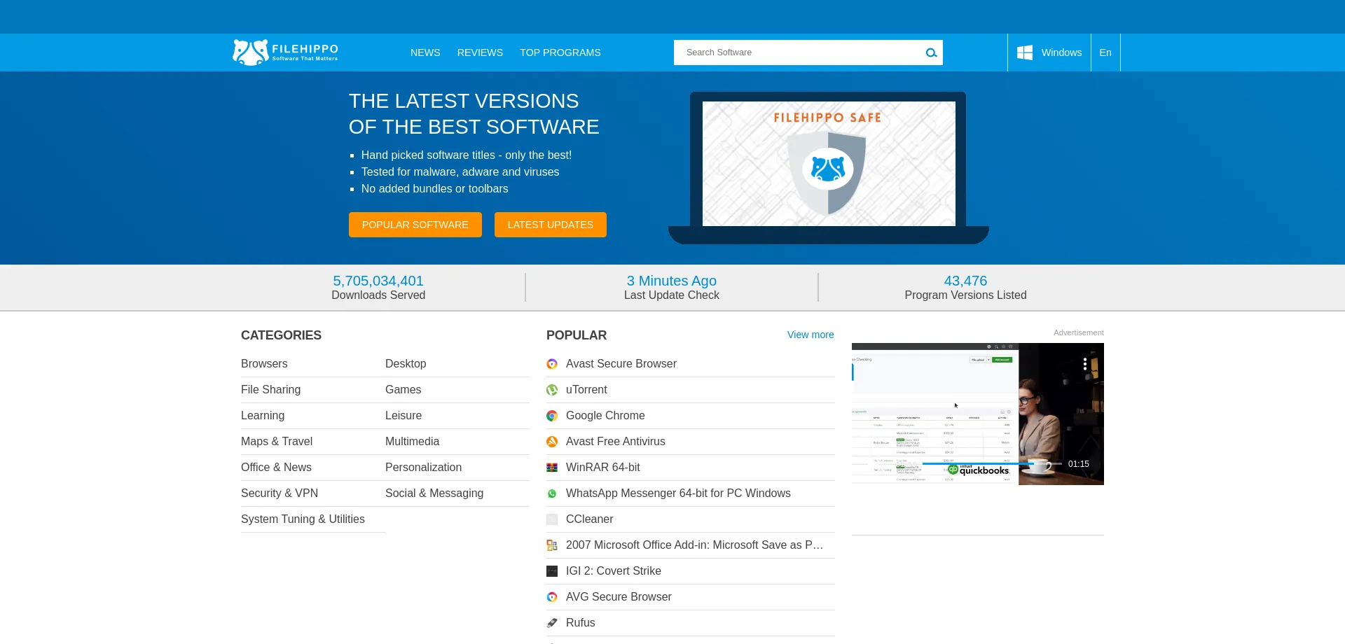The image size is (1345, 644).
Task: Select the WhatsApp Messenger 64-bit link
Action: (x=678, y=493)
